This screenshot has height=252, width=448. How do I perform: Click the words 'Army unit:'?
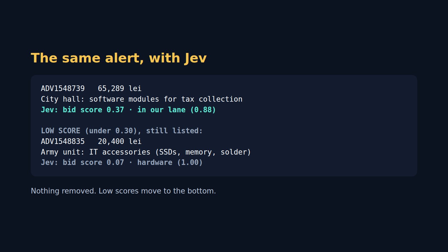(63, 152)
